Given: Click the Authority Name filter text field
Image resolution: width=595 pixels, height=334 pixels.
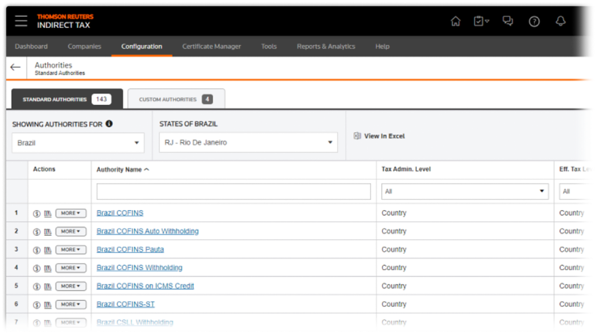Looking at the screenshot, I should 233,191.
